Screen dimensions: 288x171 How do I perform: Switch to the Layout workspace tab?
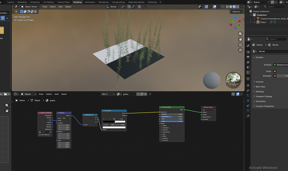10,2
